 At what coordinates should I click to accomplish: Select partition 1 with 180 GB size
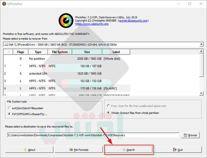point(67,66)
